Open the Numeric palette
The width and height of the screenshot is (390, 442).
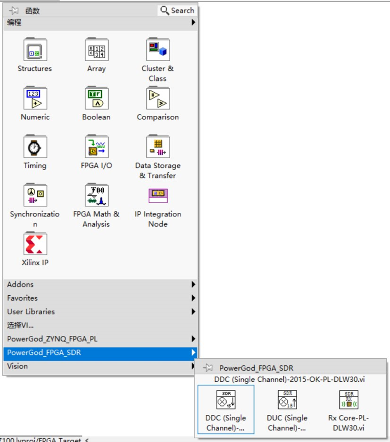(35, 98)
